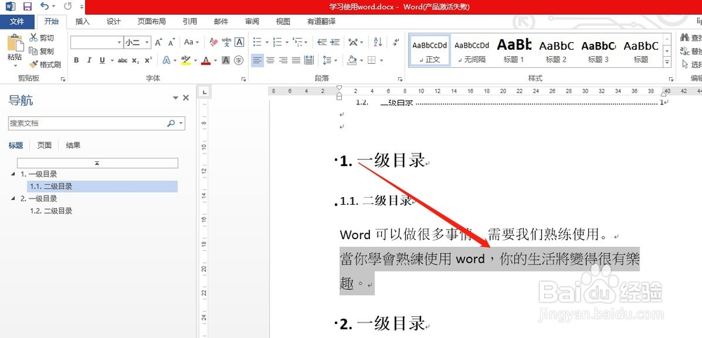Toggle align left button
The image size is (702, 338).
pos(257,60)
